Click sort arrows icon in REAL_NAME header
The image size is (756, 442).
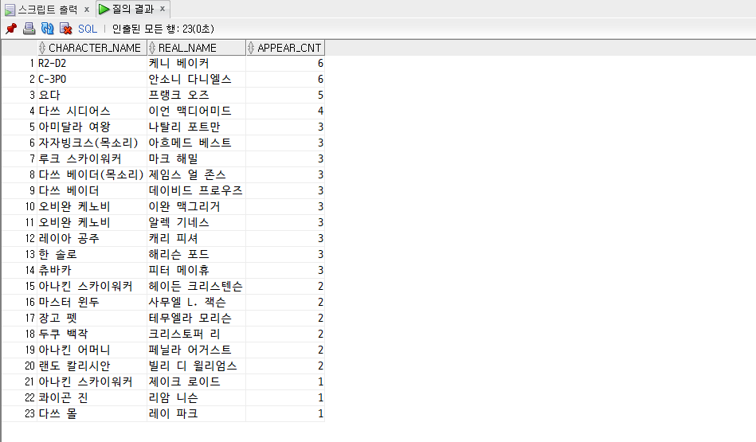click(152, 48)
